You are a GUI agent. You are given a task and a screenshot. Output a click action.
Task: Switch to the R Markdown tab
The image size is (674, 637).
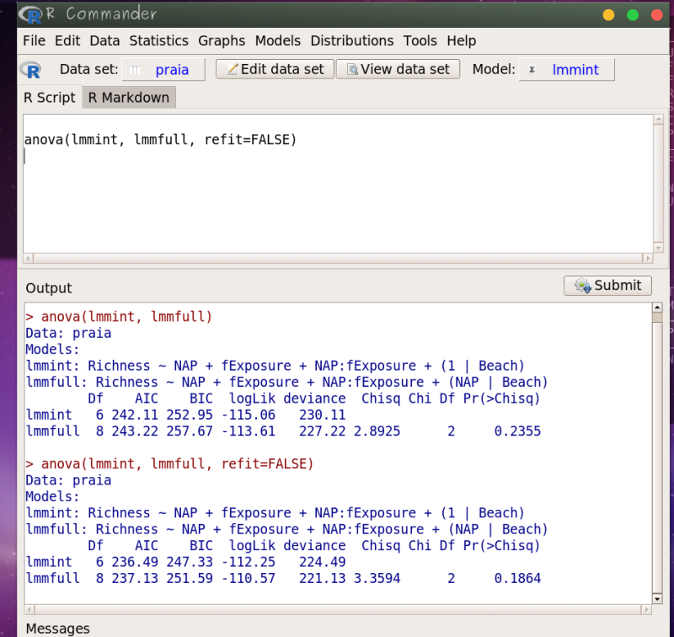(x=129, y=98)
